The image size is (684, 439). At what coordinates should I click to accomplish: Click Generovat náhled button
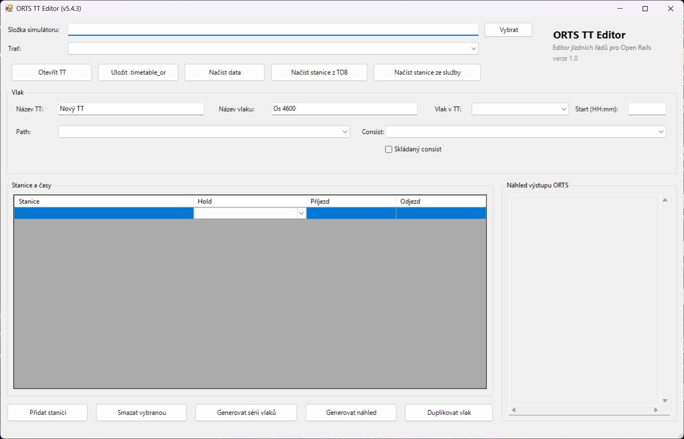351,413
